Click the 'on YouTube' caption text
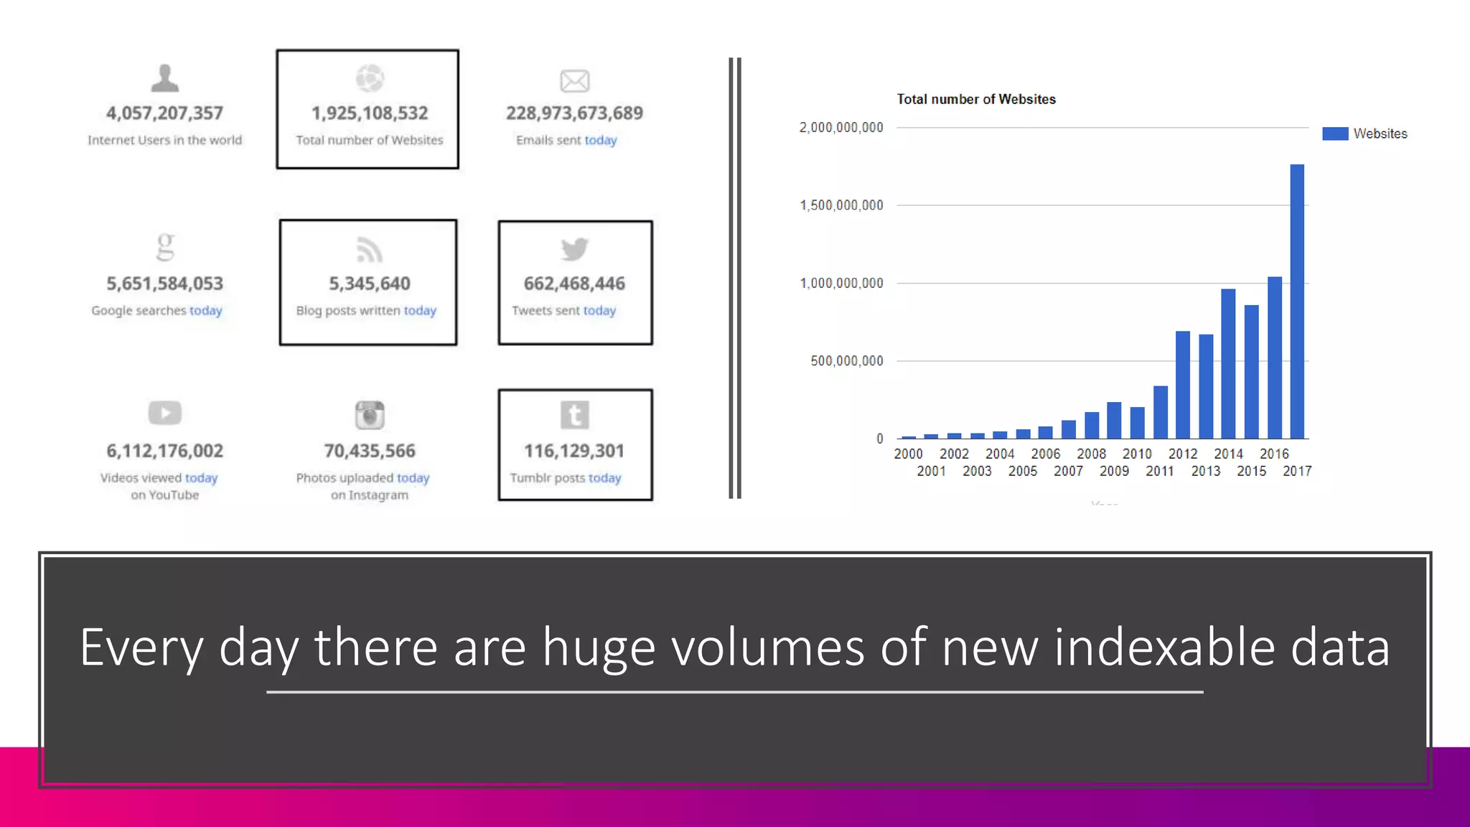 click(164, 495)
